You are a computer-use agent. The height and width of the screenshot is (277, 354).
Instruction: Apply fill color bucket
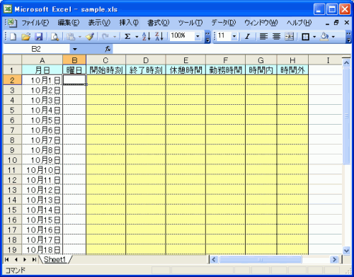[x=324, y=37]
